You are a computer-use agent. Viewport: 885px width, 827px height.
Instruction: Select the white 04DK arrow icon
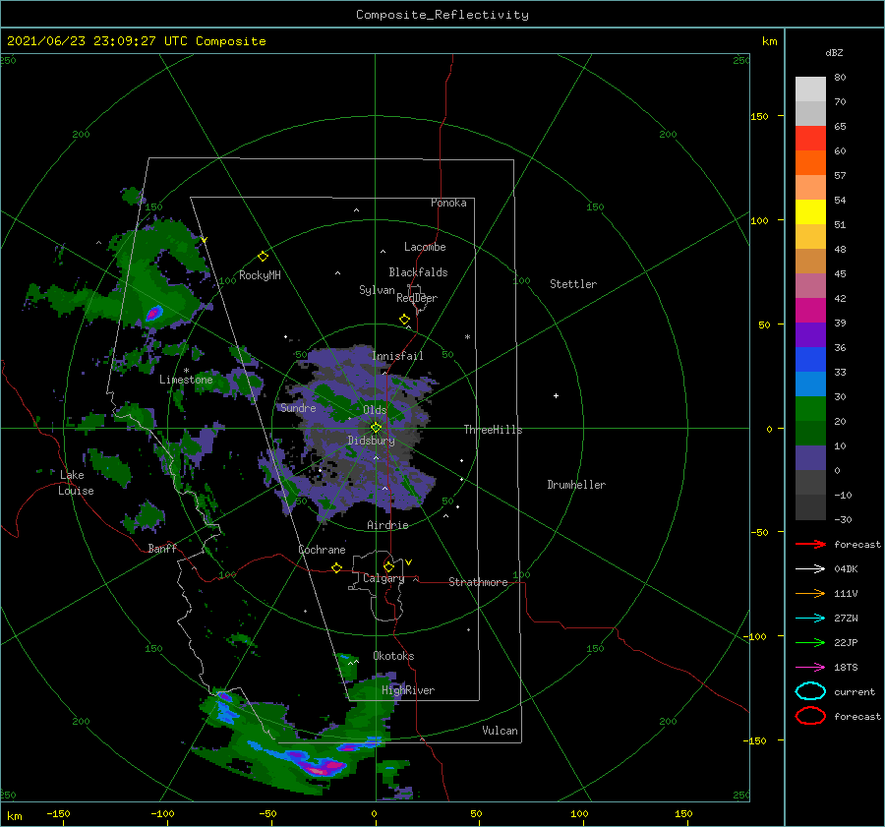pos(810,569)
